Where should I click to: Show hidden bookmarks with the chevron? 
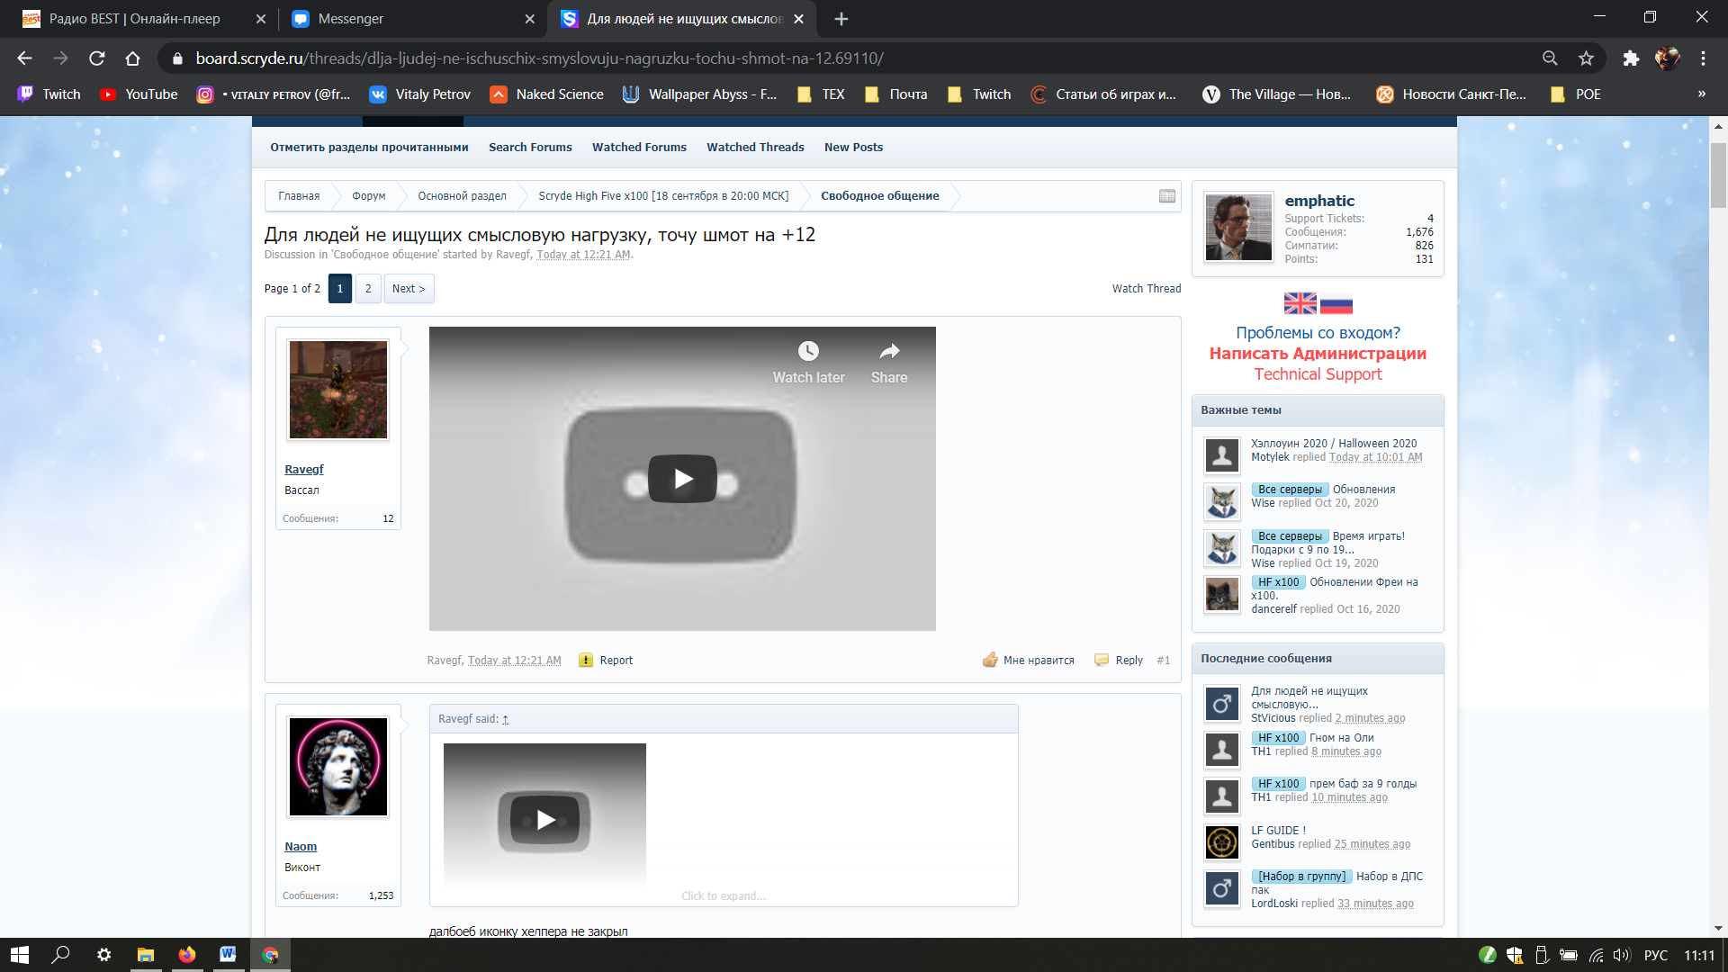1701,94
